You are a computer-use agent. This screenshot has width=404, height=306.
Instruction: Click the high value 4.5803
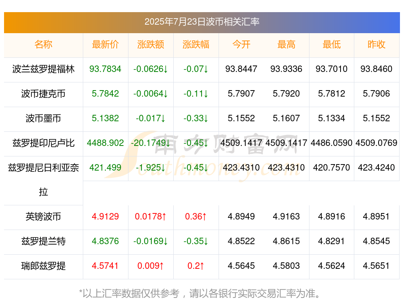pos(286,266)
